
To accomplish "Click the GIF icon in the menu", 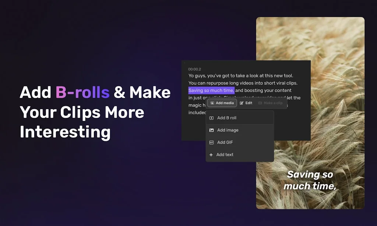I will click(x=211, y=142).
